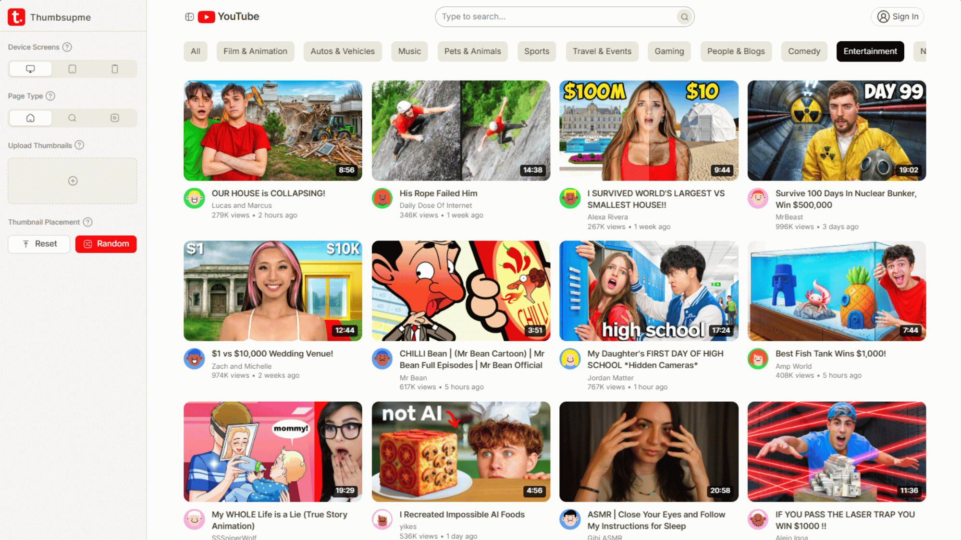Click the Reset button

point(39,244)
